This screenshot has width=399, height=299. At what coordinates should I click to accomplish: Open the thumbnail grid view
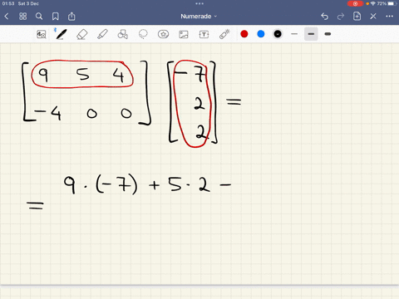pyautogui.click(x=22, y=17)
